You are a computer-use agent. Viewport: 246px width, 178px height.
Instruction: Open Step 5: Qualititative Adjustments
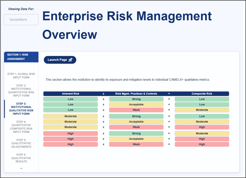21,143
